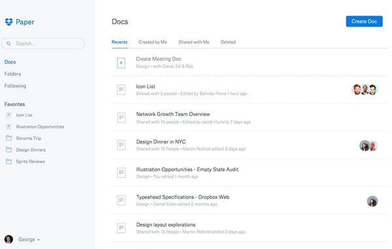This screenshot has height=249, width=392.
Task: Open Illustration Opportunities favorite in sidebar
Action: (x=40, y=126)
